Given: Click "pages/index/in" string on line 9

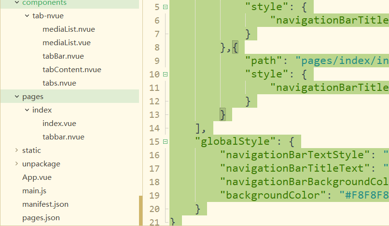Looking at the screenshot, I should (342, 61).
